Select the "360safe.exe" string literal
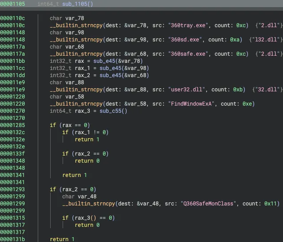 coord(188,54)
